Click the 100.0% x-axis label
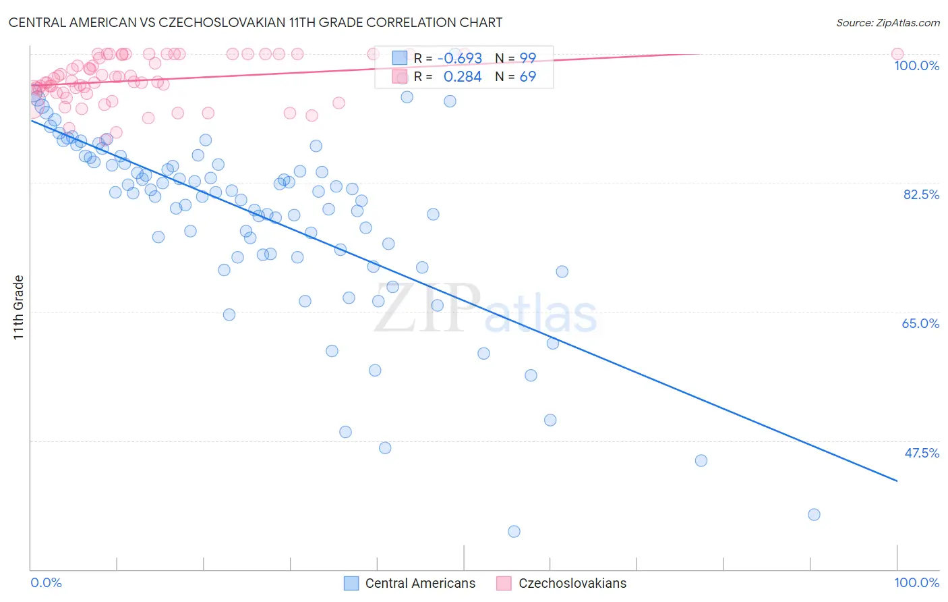This screenshot has height=602, width=948. [x=917, y=582]
